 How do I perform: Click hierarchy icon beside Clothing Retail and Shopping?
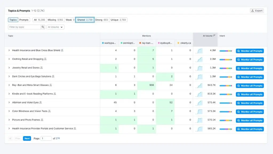[45, 59]
